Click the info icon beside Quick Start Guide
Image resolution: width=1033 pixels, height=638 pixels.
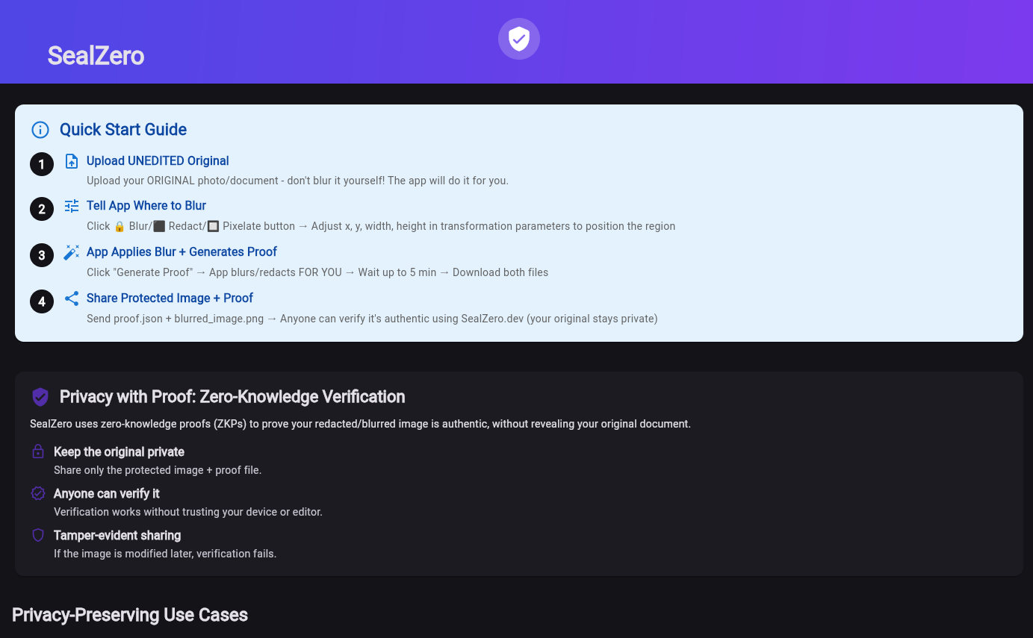click(40, 129)
